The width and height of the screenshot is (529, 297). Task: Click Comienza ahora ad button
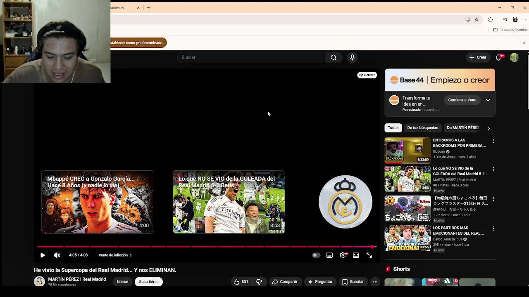click(462, 100)
